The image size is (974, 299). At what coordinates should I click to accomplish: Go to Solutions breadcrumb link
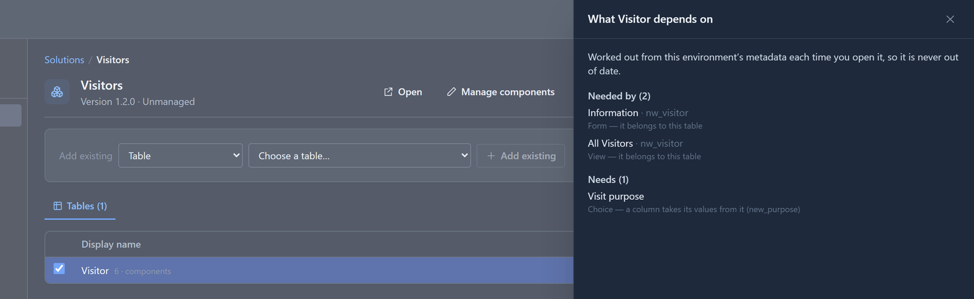(65, 60)
